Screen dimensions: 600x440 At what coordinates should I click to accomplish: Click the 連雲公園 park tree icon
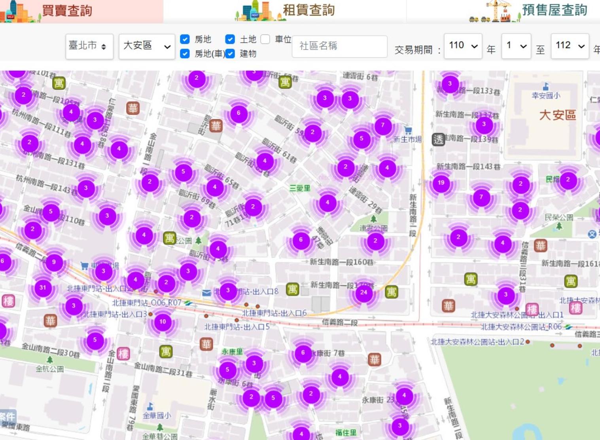pos(373,219)
